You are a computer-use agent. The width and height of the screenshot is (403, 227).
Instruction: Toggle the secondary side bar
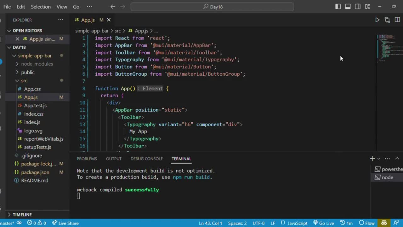click(358, 7)
